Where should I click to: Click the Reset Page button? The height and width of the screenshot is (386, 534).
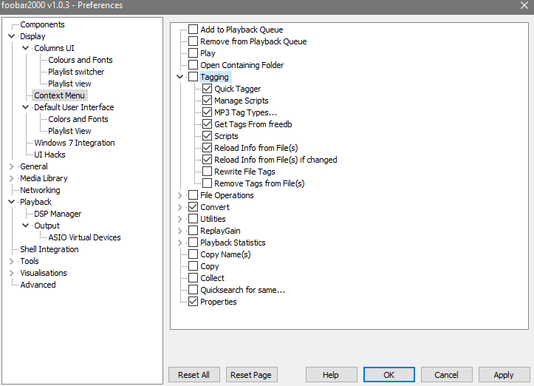(251, 375)
